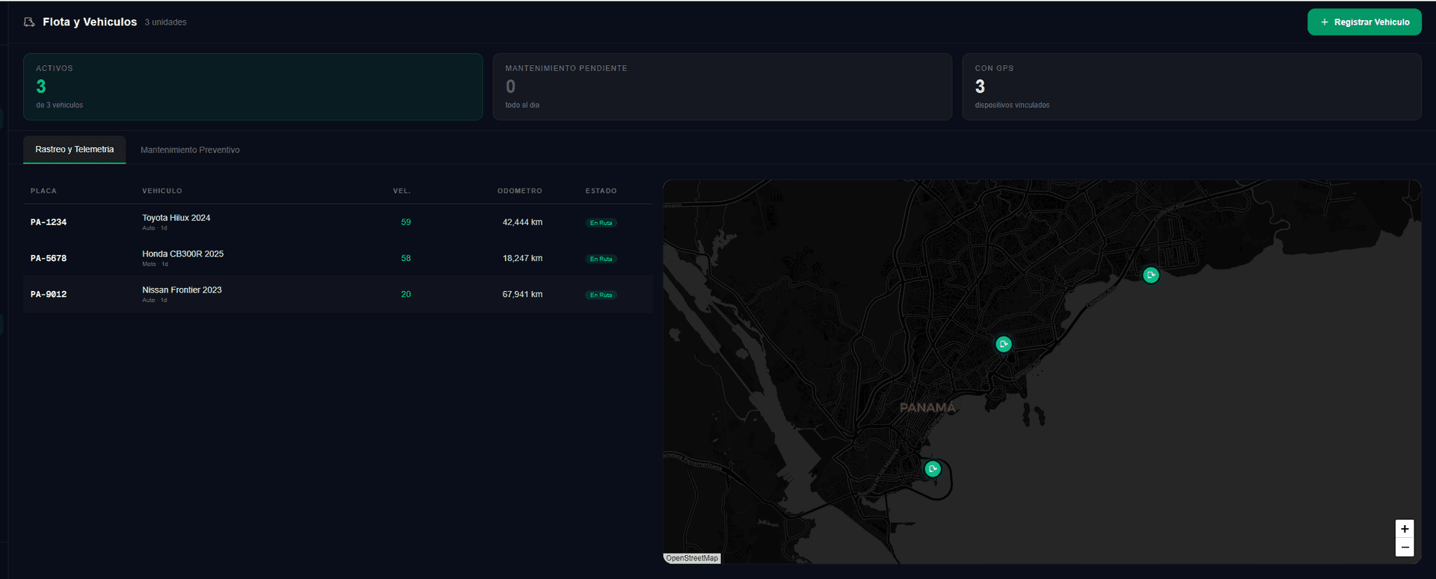Click the Registrar Vehiculo button
This screenshot has height=579, width=1436.
[1364, 22]
